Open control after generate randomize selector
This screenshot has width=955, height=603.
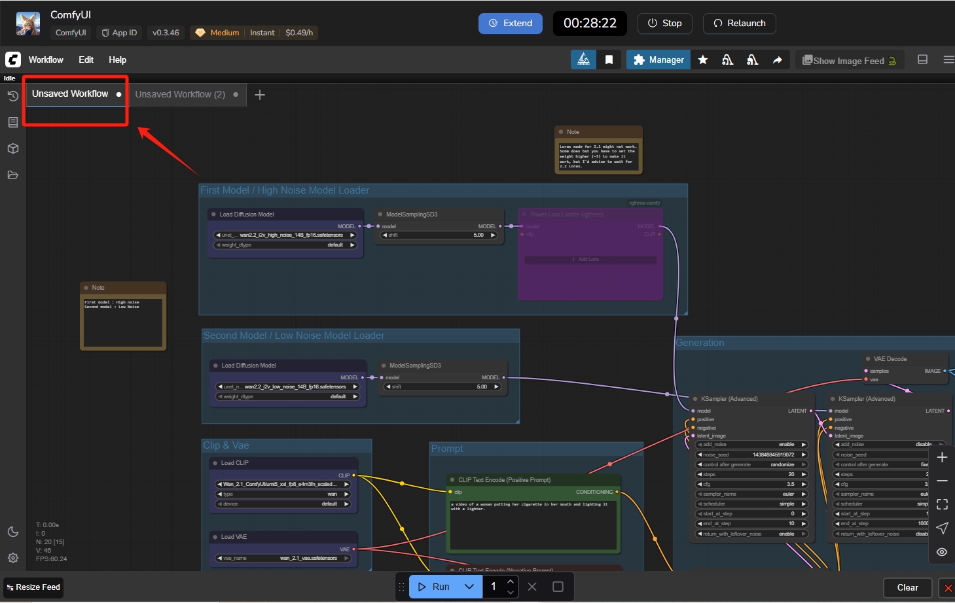(x=751, y=464)
